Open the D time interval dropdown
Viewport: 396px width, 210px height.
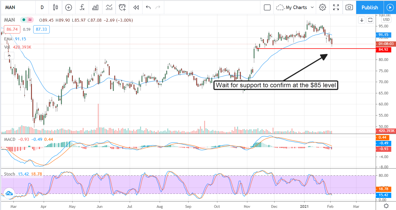click(x=42, y=7)
